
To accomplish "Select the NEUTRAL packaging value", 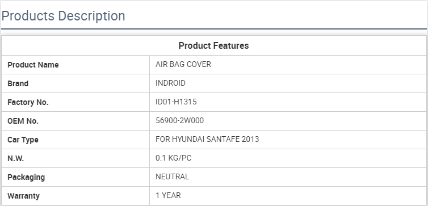I will [x=172, y=176].
